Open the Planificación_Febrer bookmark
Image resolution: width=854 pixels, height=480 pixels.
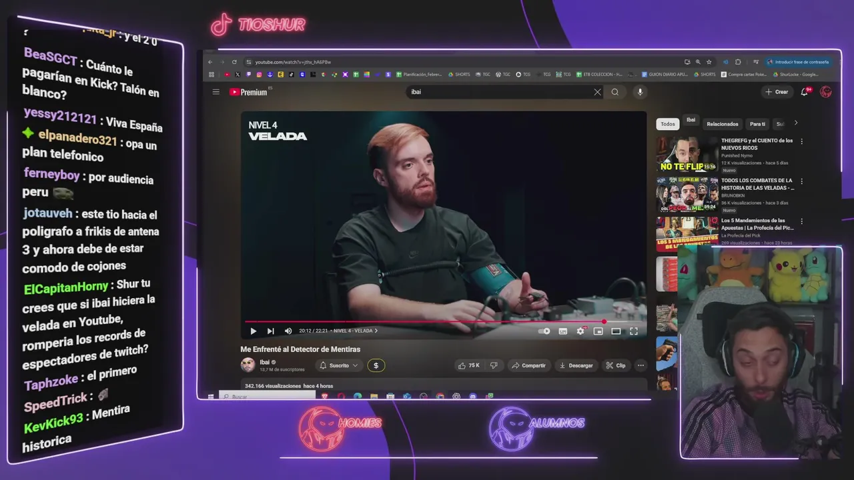click(x=419, y=75)
